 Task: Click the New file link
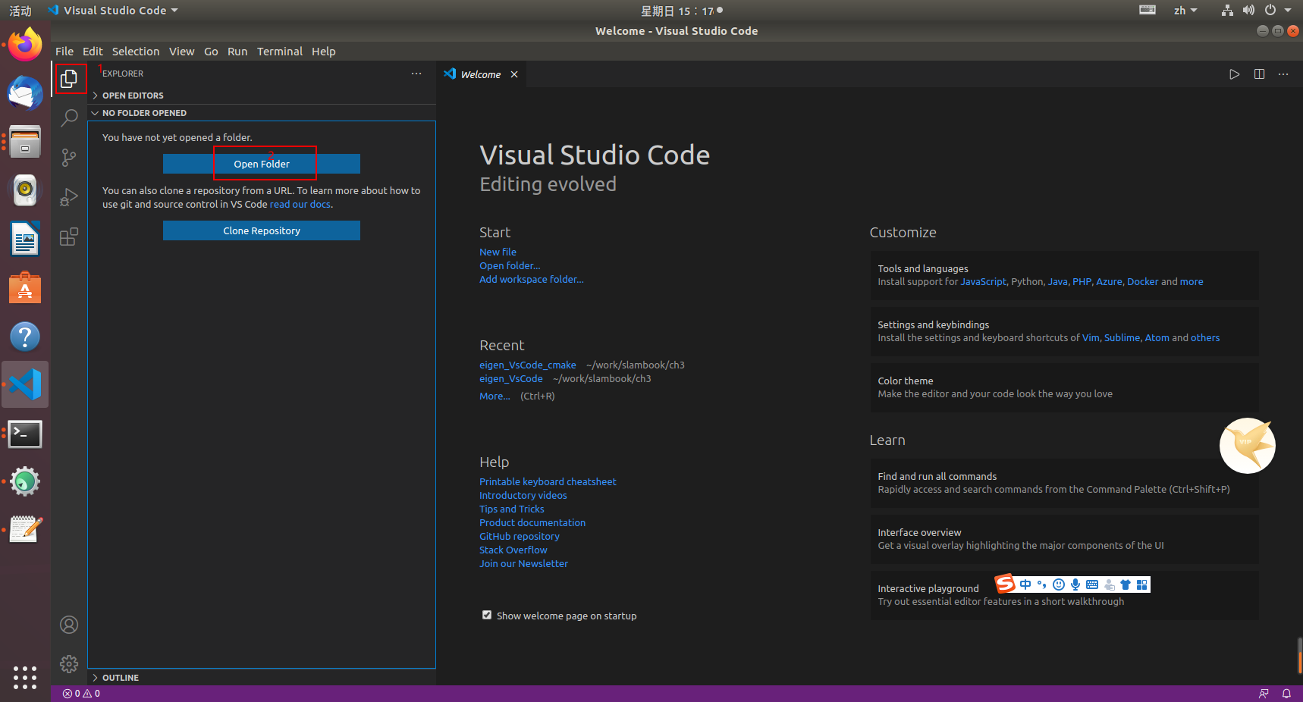pyautogui.click(x=498, y=252)
